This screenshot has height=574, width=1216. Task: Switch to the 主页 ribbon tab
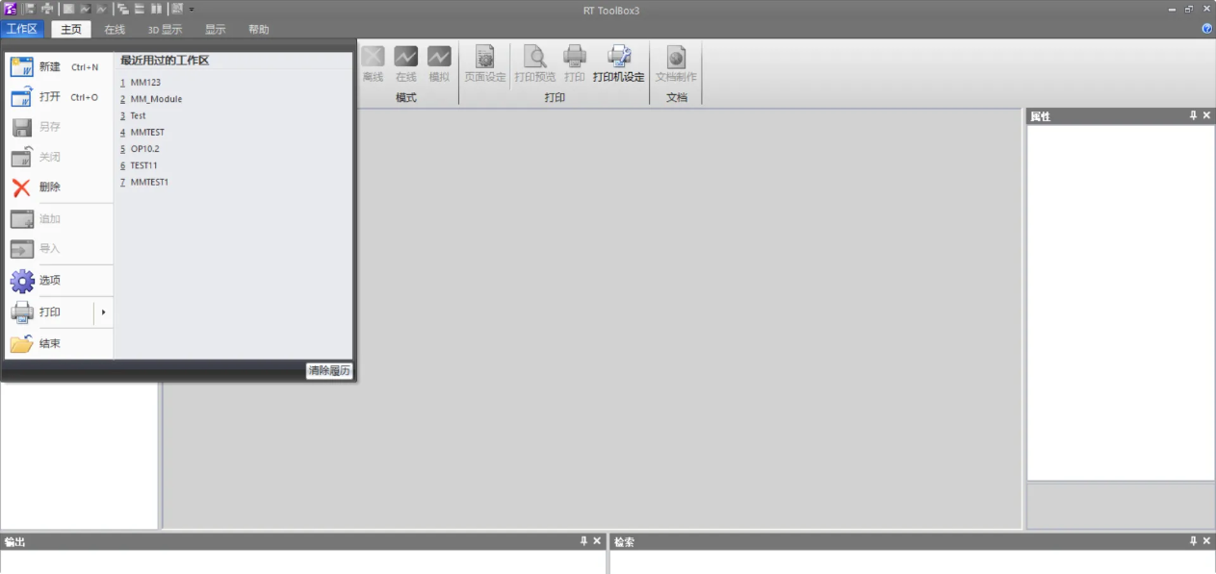[71, 29]
